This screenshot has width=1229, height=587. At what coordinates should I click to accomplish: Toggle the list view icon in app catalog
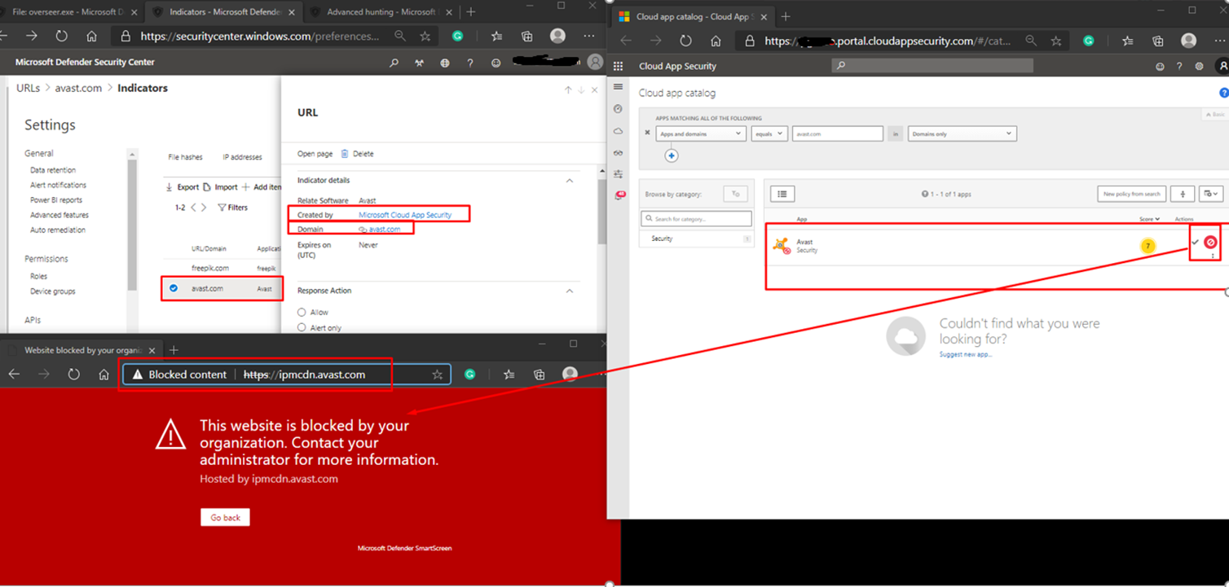point(782,194)
